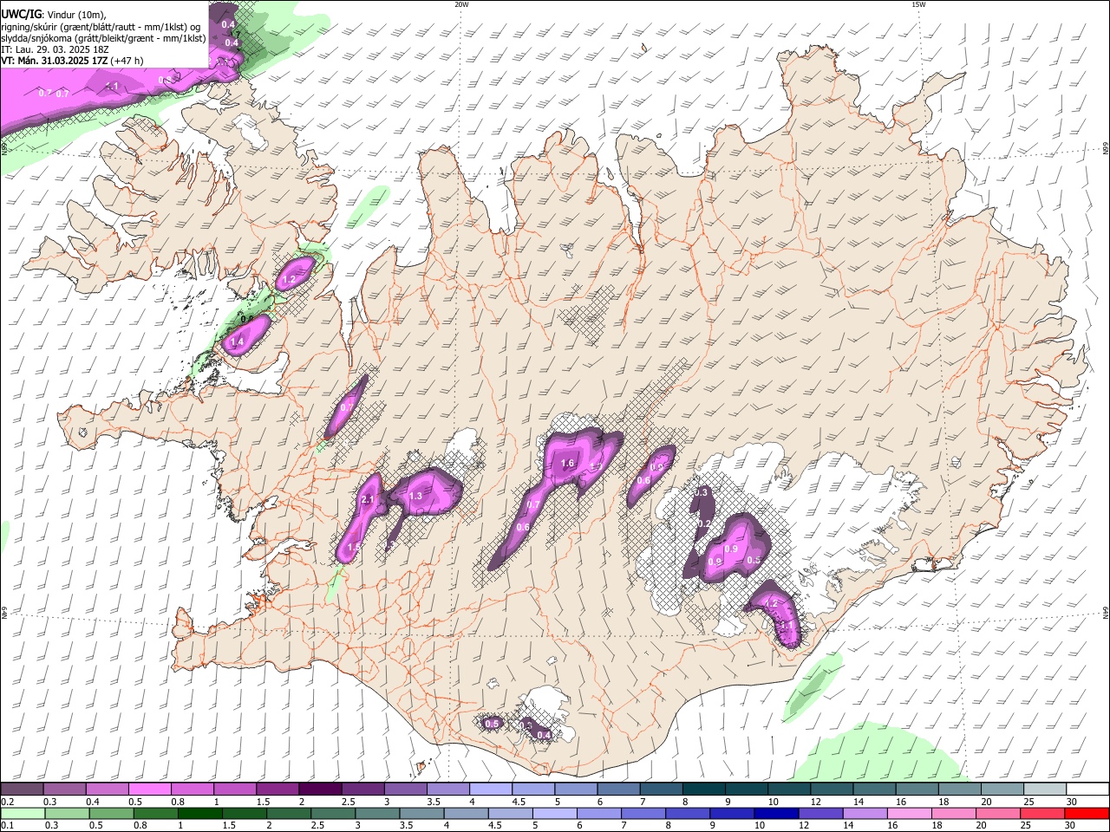Screen dimensions: 1110x832
Task: Click the light grey upper-scale swatch above 25
Action: (1045, 789)
